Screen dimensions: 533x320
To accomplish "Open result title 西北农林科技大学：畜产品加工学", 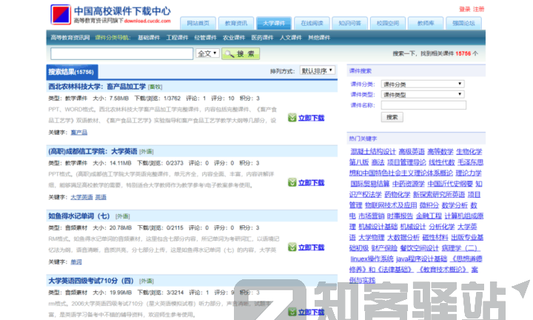I will 97,87.
